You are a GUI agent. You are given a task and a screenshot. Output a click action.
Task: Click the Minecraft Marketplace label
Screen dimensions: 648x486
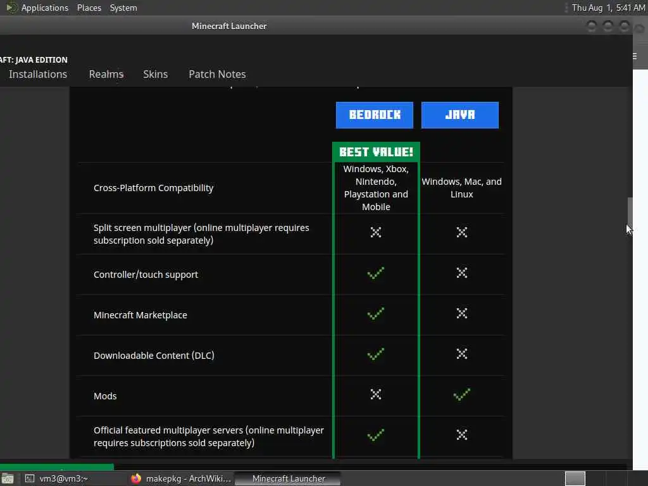coord(140,315)
